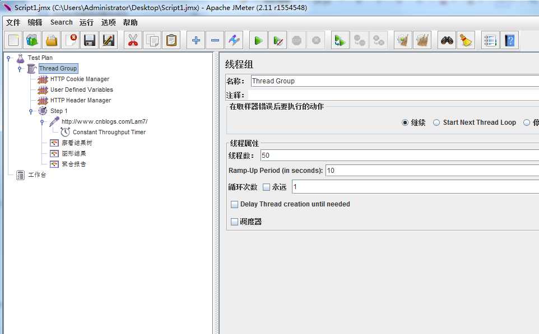Expand all nodes with plus icon
The image size is (539, 334).
(x=196, y=40)
